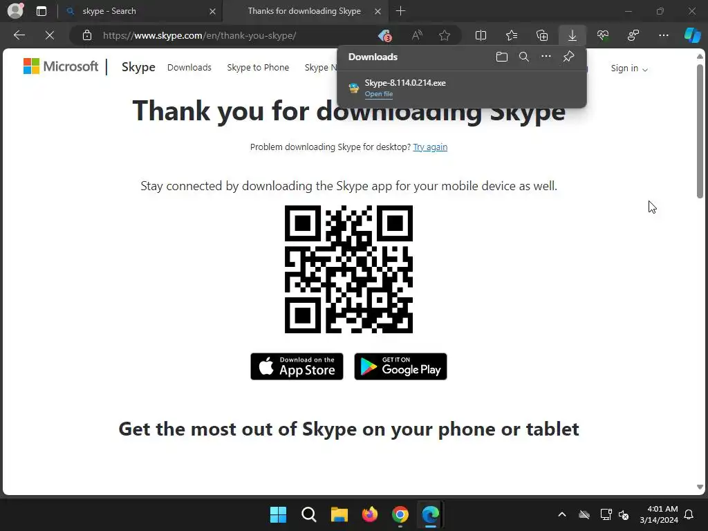Launch Copilot sidebar
The image size is (708, 531).
click(692, 35)
